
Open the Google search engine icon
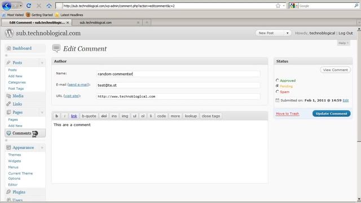coord(292,6)
